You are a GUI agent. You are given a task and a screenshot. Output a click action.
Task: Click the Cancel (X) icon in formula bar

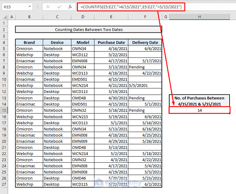[x=48, y=7]
